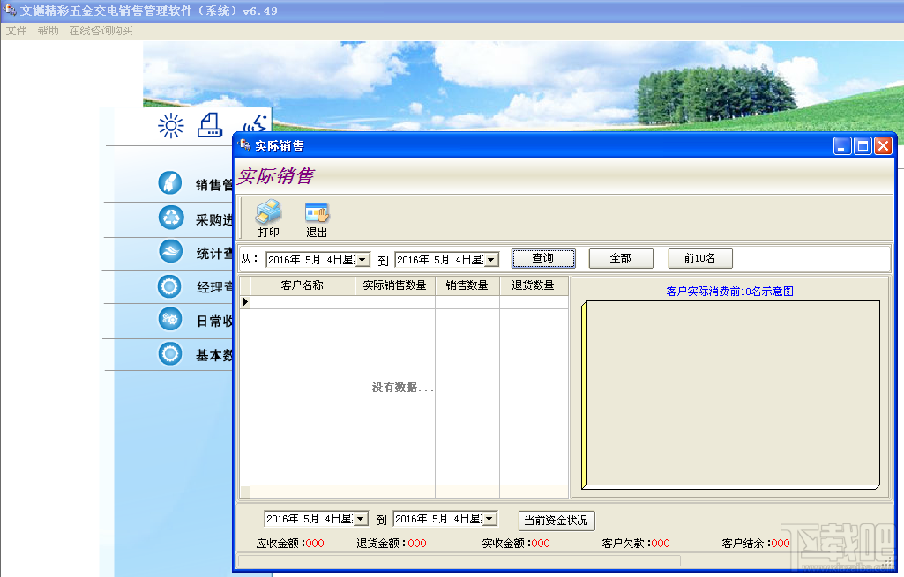Open the 文件 menu
The width and height of the screenshot is (904, 577).
16,31
